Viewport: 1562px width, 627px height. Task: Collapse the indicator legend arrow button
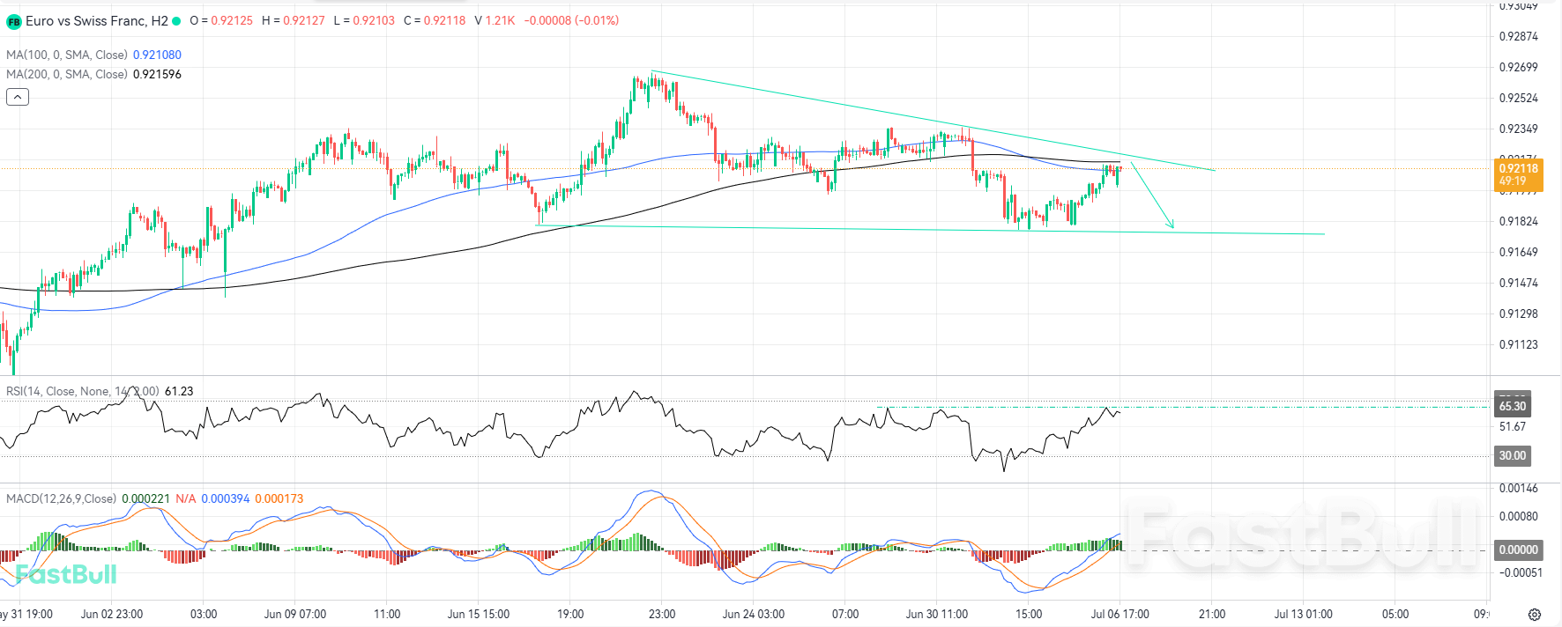pyautogui.click(x=18, y=97)
